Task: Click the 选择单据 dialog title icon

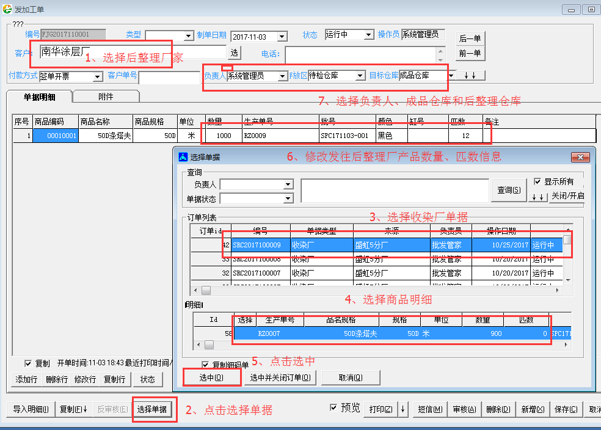Action: pyautogui.click(x=183, y=157)
